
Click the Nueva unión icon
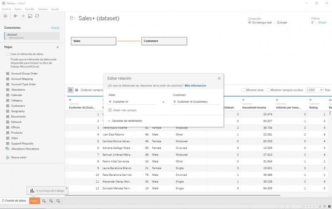(7, 157)
